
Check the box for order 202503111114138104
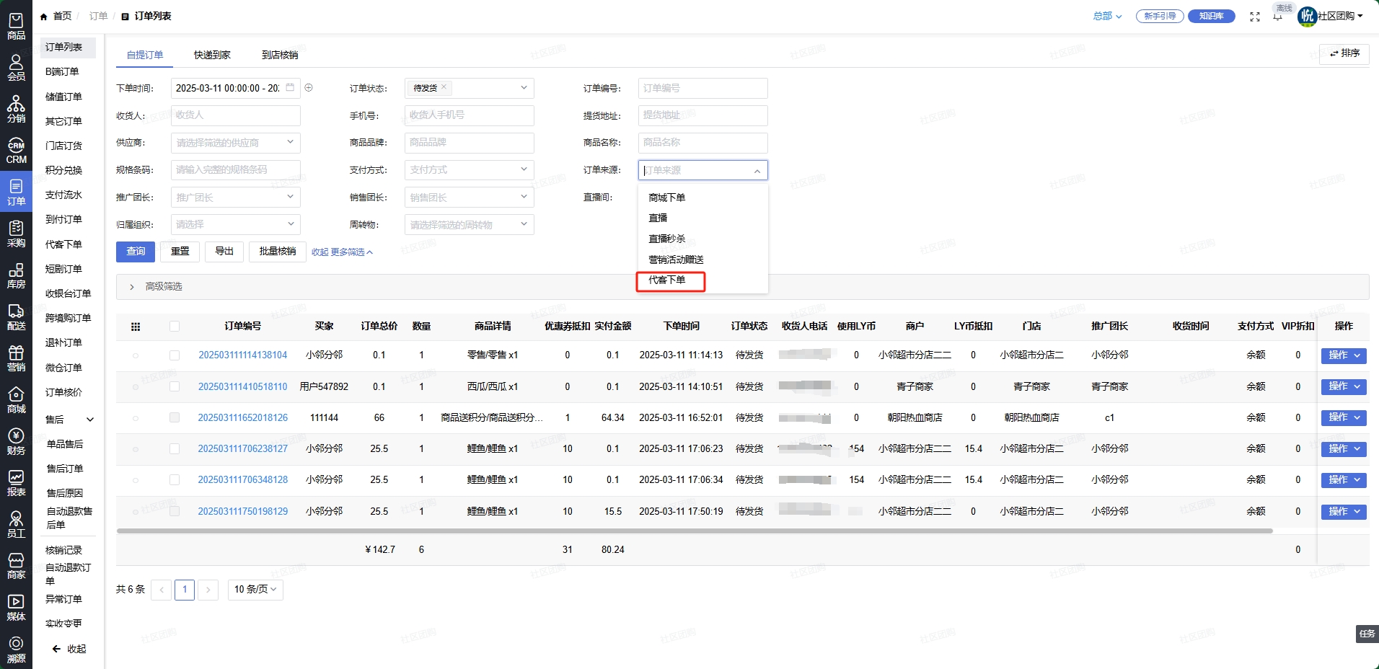click(175, 355)
